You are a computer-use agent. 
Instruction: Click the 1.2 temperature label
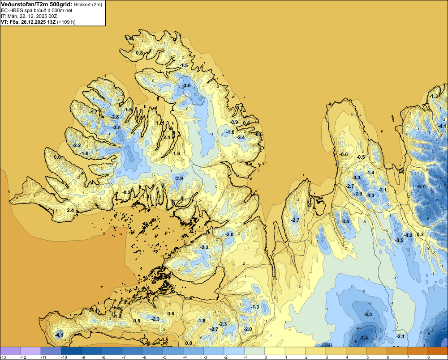(x=118, y=316)
